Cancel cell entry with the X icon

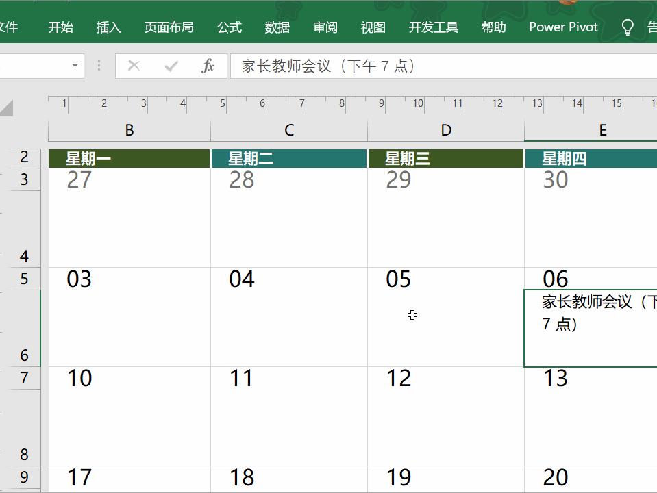pos(134,66)
